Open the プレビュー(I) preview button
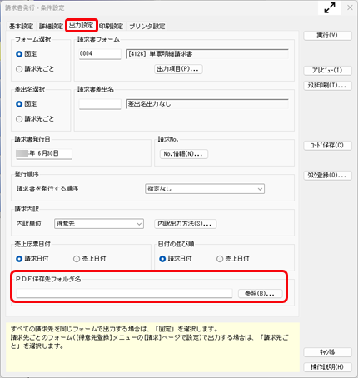Viewport: 358px width, 378px height. 327,71
